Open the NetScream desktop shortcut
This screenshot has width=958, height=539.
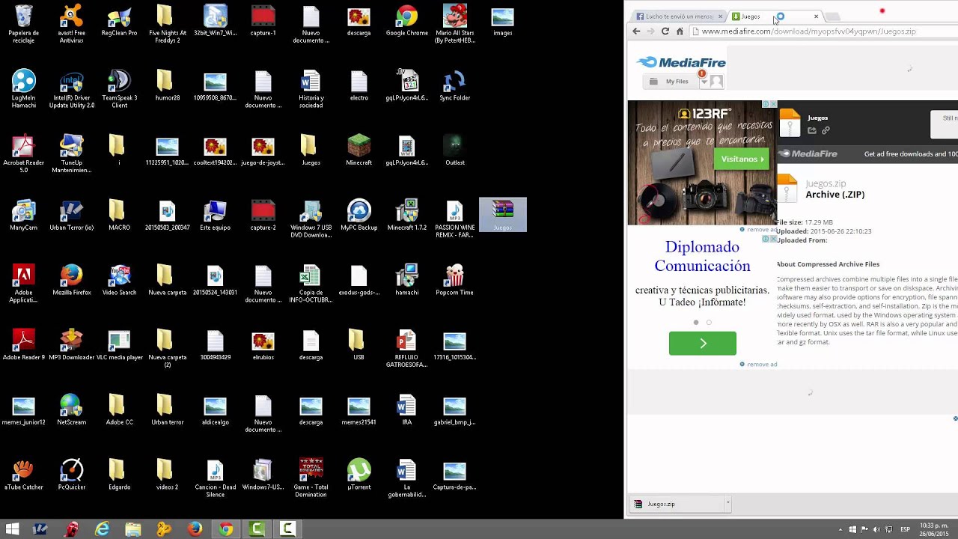click(x=71, y=409)
